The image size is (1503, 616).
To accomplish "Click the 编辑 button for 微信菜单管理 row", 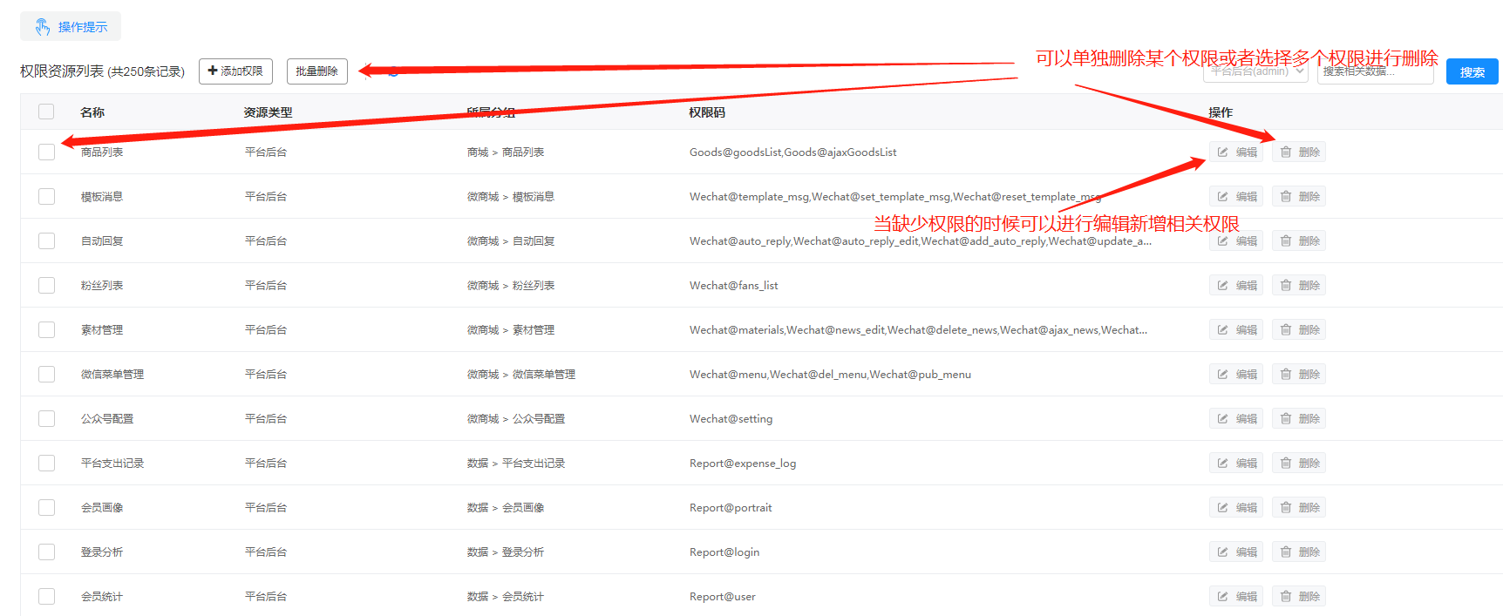I will (1236, 375).
